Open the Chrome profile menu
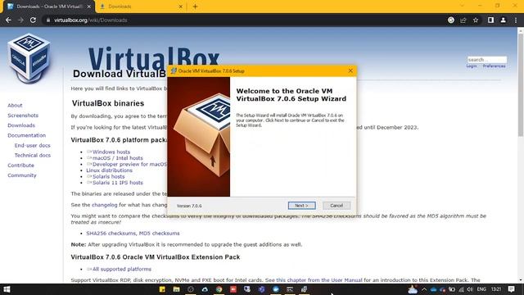The image size is (524, 295). coord(503,20)
